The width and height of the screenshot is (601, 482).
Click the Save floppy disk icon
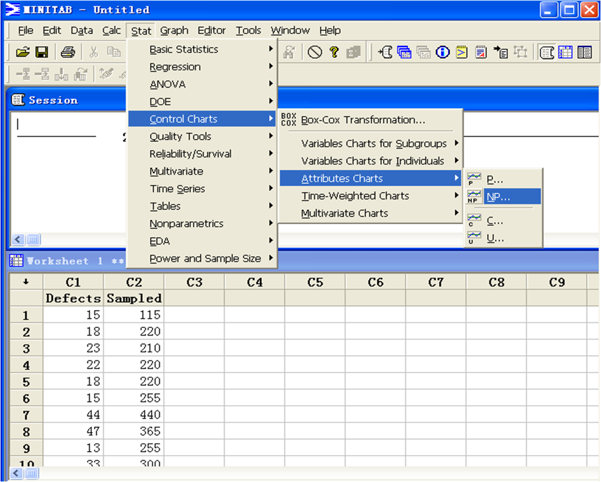(41, 52)
